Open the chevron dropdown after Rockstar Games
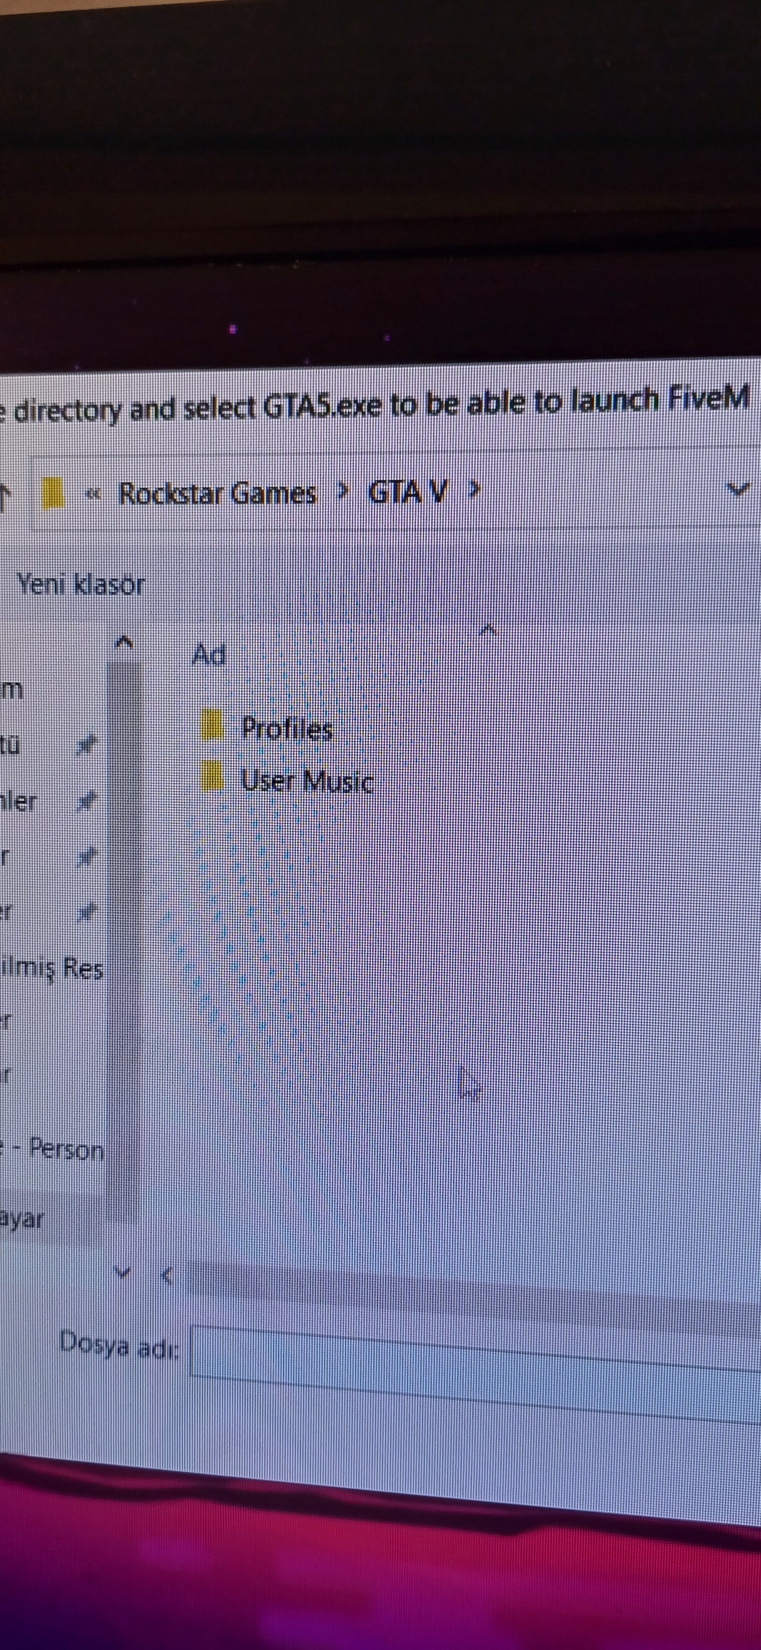Viewport: 761px width, 1650px height. (x=343, y=491)
